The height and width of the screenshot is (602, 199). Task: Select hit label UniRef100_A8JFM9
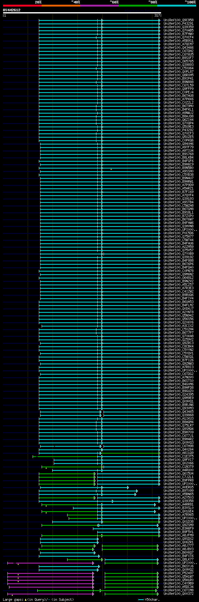point(178,535)
